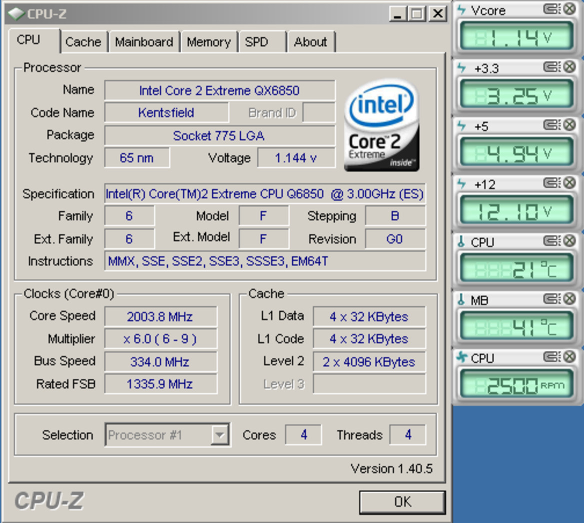Open settings icon on CPU temperature monitor
Screen dimensions: 584x523
552,241
